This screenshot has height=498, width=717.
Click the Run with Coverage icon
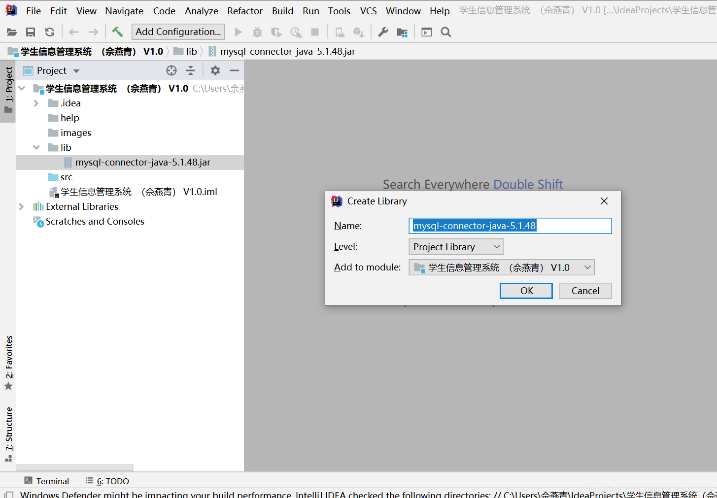click(276, 32)
